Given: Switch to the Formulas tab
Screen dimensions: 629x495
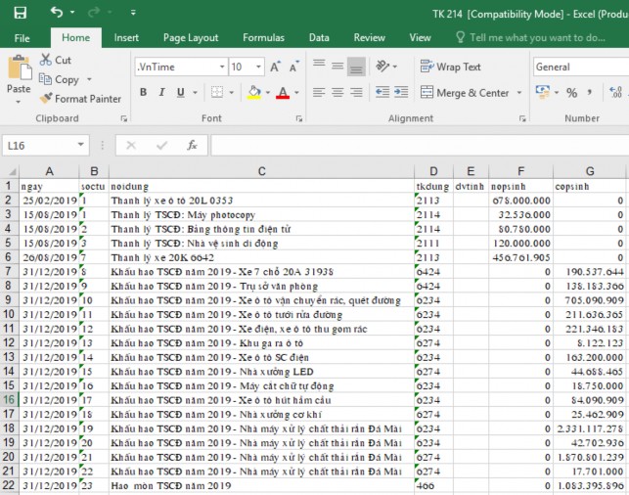Looking at the screenshot, I should pos(263,37).
